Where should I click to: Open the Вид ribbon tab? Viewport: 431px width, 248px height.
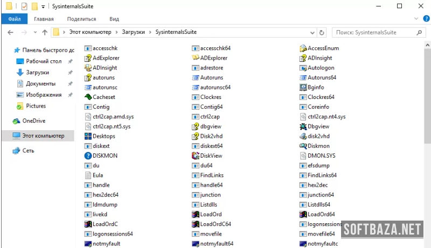[114, 19]
